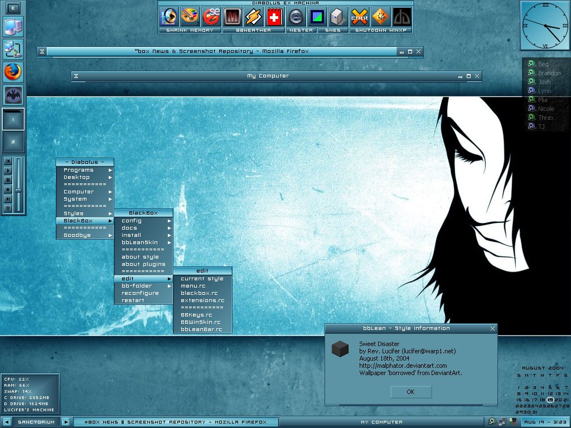Viewport: 571px width, 428px height.
Task: Click the skull tray icon
Action: pyautogui.click(x=492, y=422)
